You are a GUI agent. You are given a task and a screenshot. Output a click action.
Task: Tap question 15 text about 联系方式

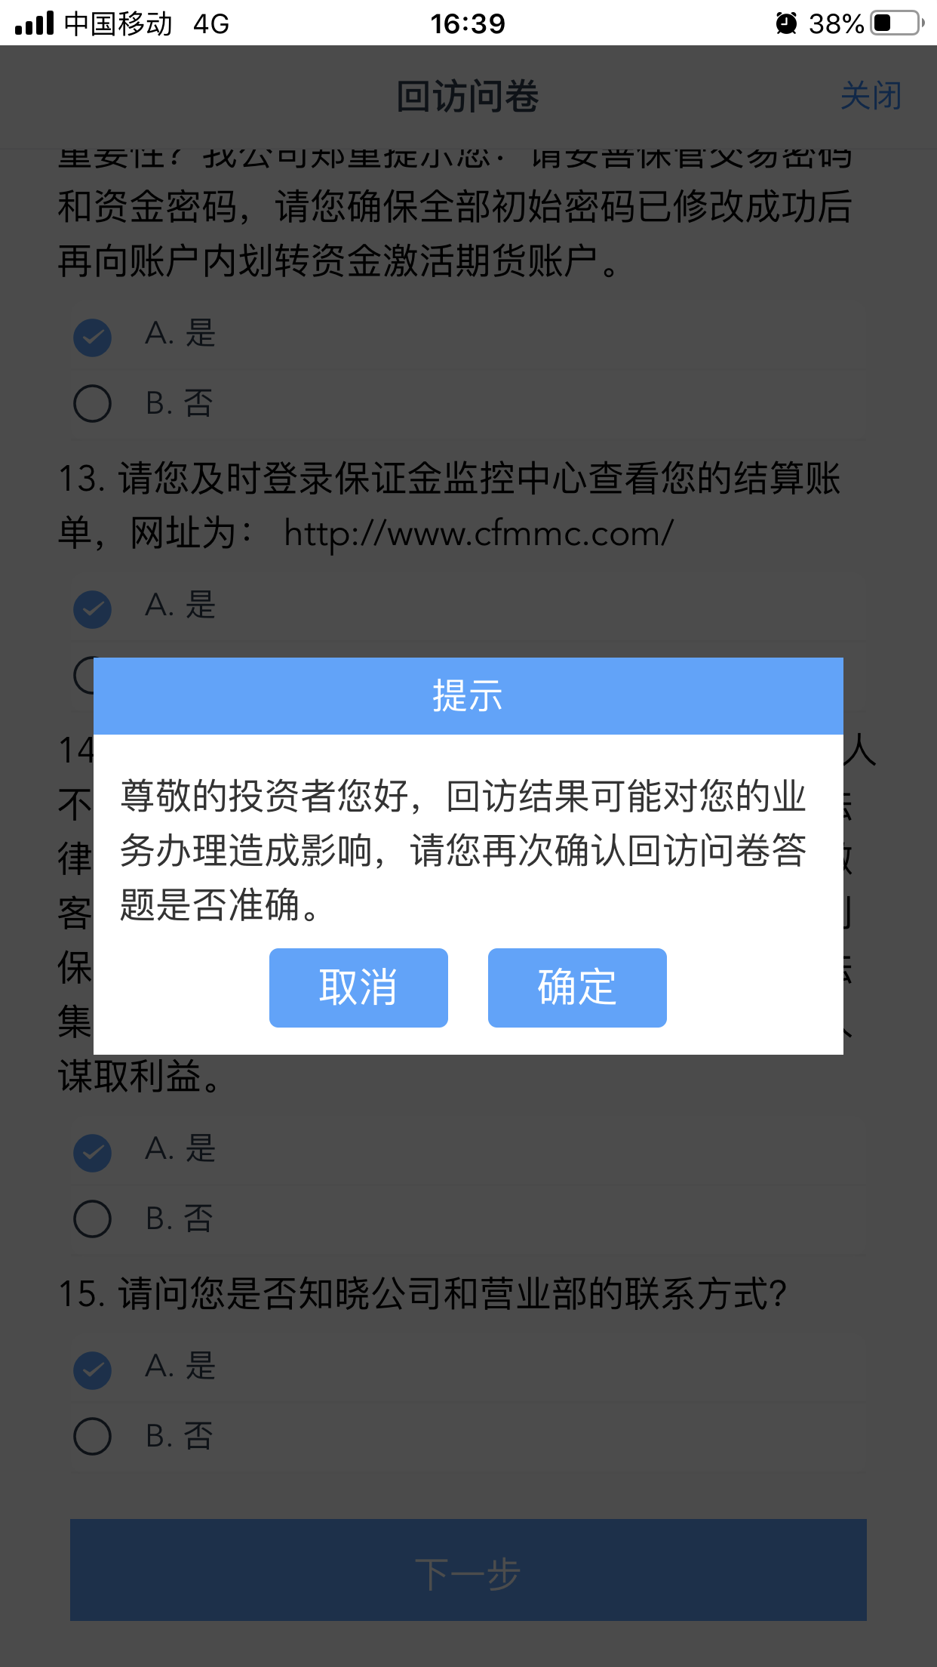[422, 1293]
